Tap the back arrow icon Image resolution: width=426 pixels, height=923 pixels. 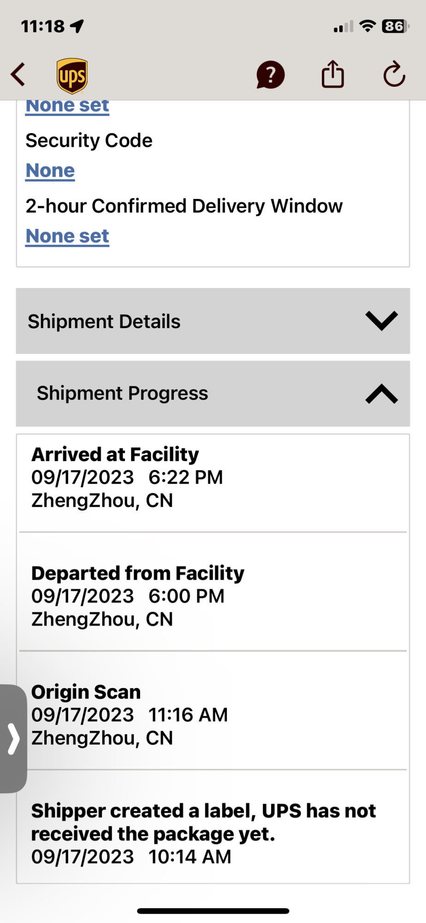[18, 74]
